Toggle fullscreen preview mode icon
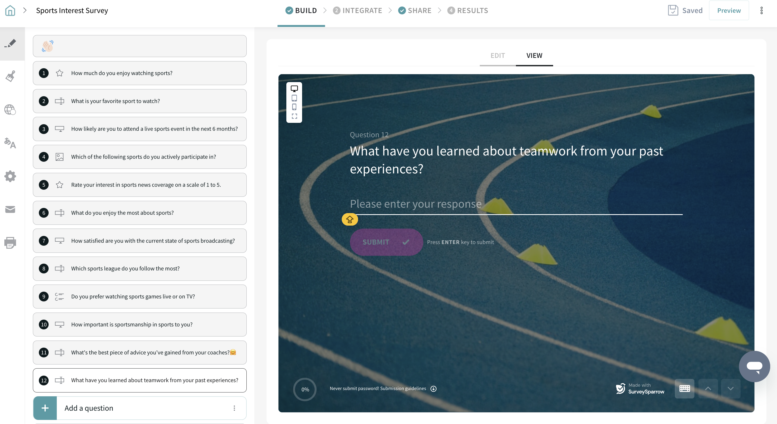Screen dimensions: 777x424 (294, 116)
